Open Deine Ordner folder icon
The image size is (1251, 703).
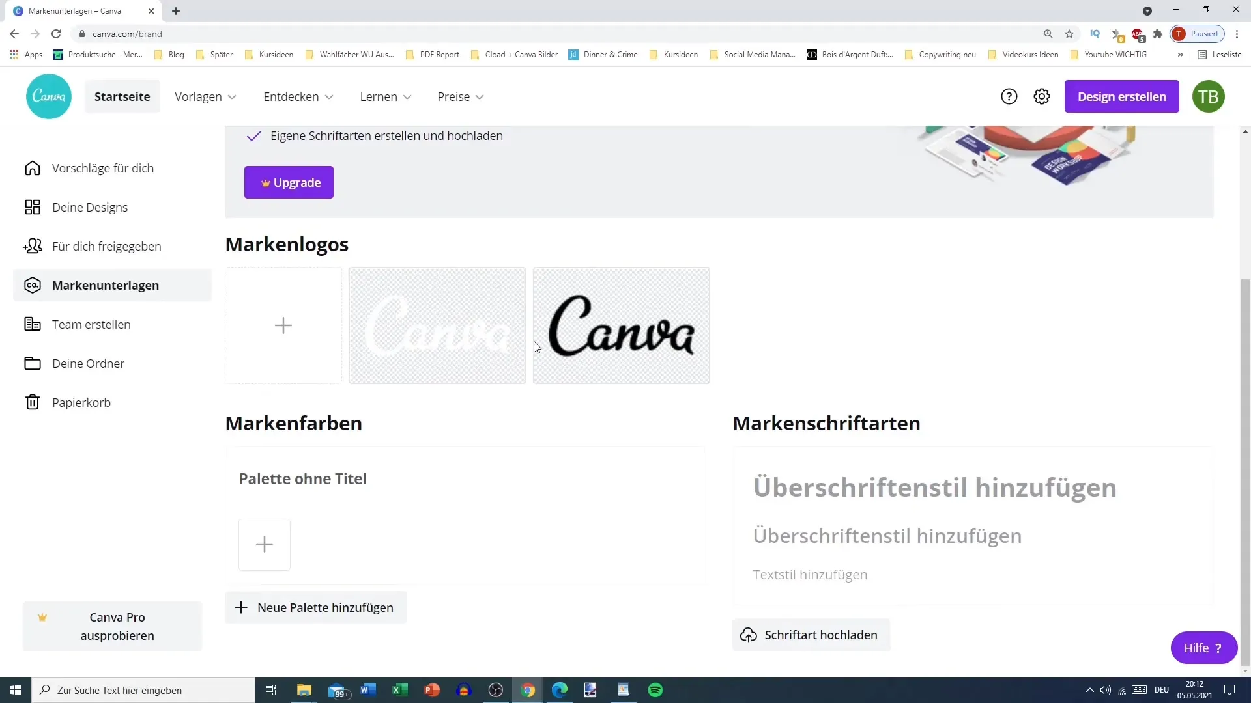33,363
